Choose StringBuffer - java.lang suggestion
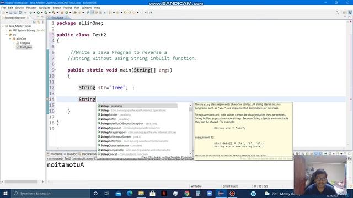353x198 pixels. coord(115,119)
